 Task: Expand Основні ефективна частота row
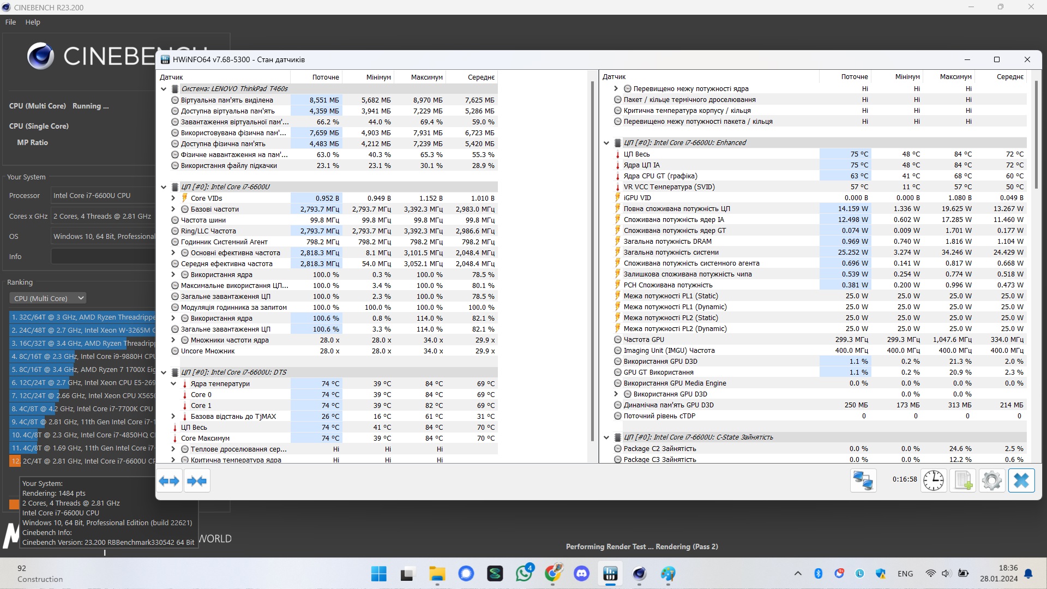coord(173,253)
